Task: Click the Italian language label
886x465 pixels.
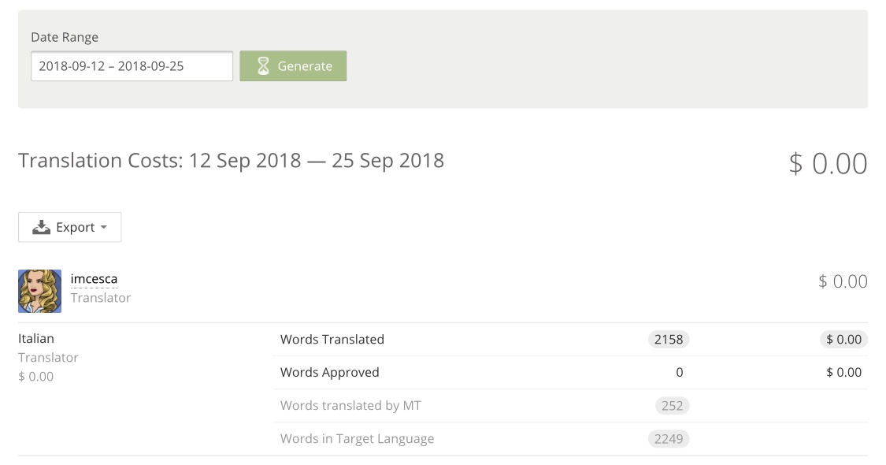Action: 36,339
